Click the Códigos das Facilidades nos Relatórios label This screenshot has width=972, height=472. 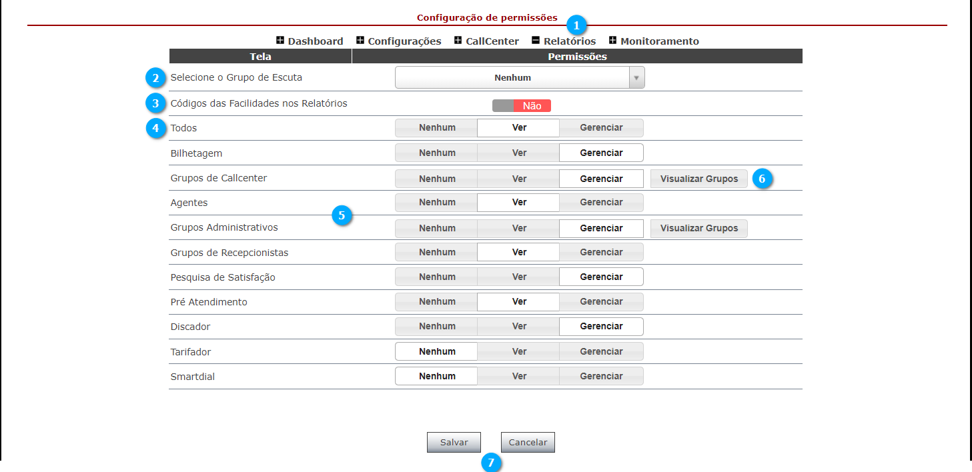[259, 103]
